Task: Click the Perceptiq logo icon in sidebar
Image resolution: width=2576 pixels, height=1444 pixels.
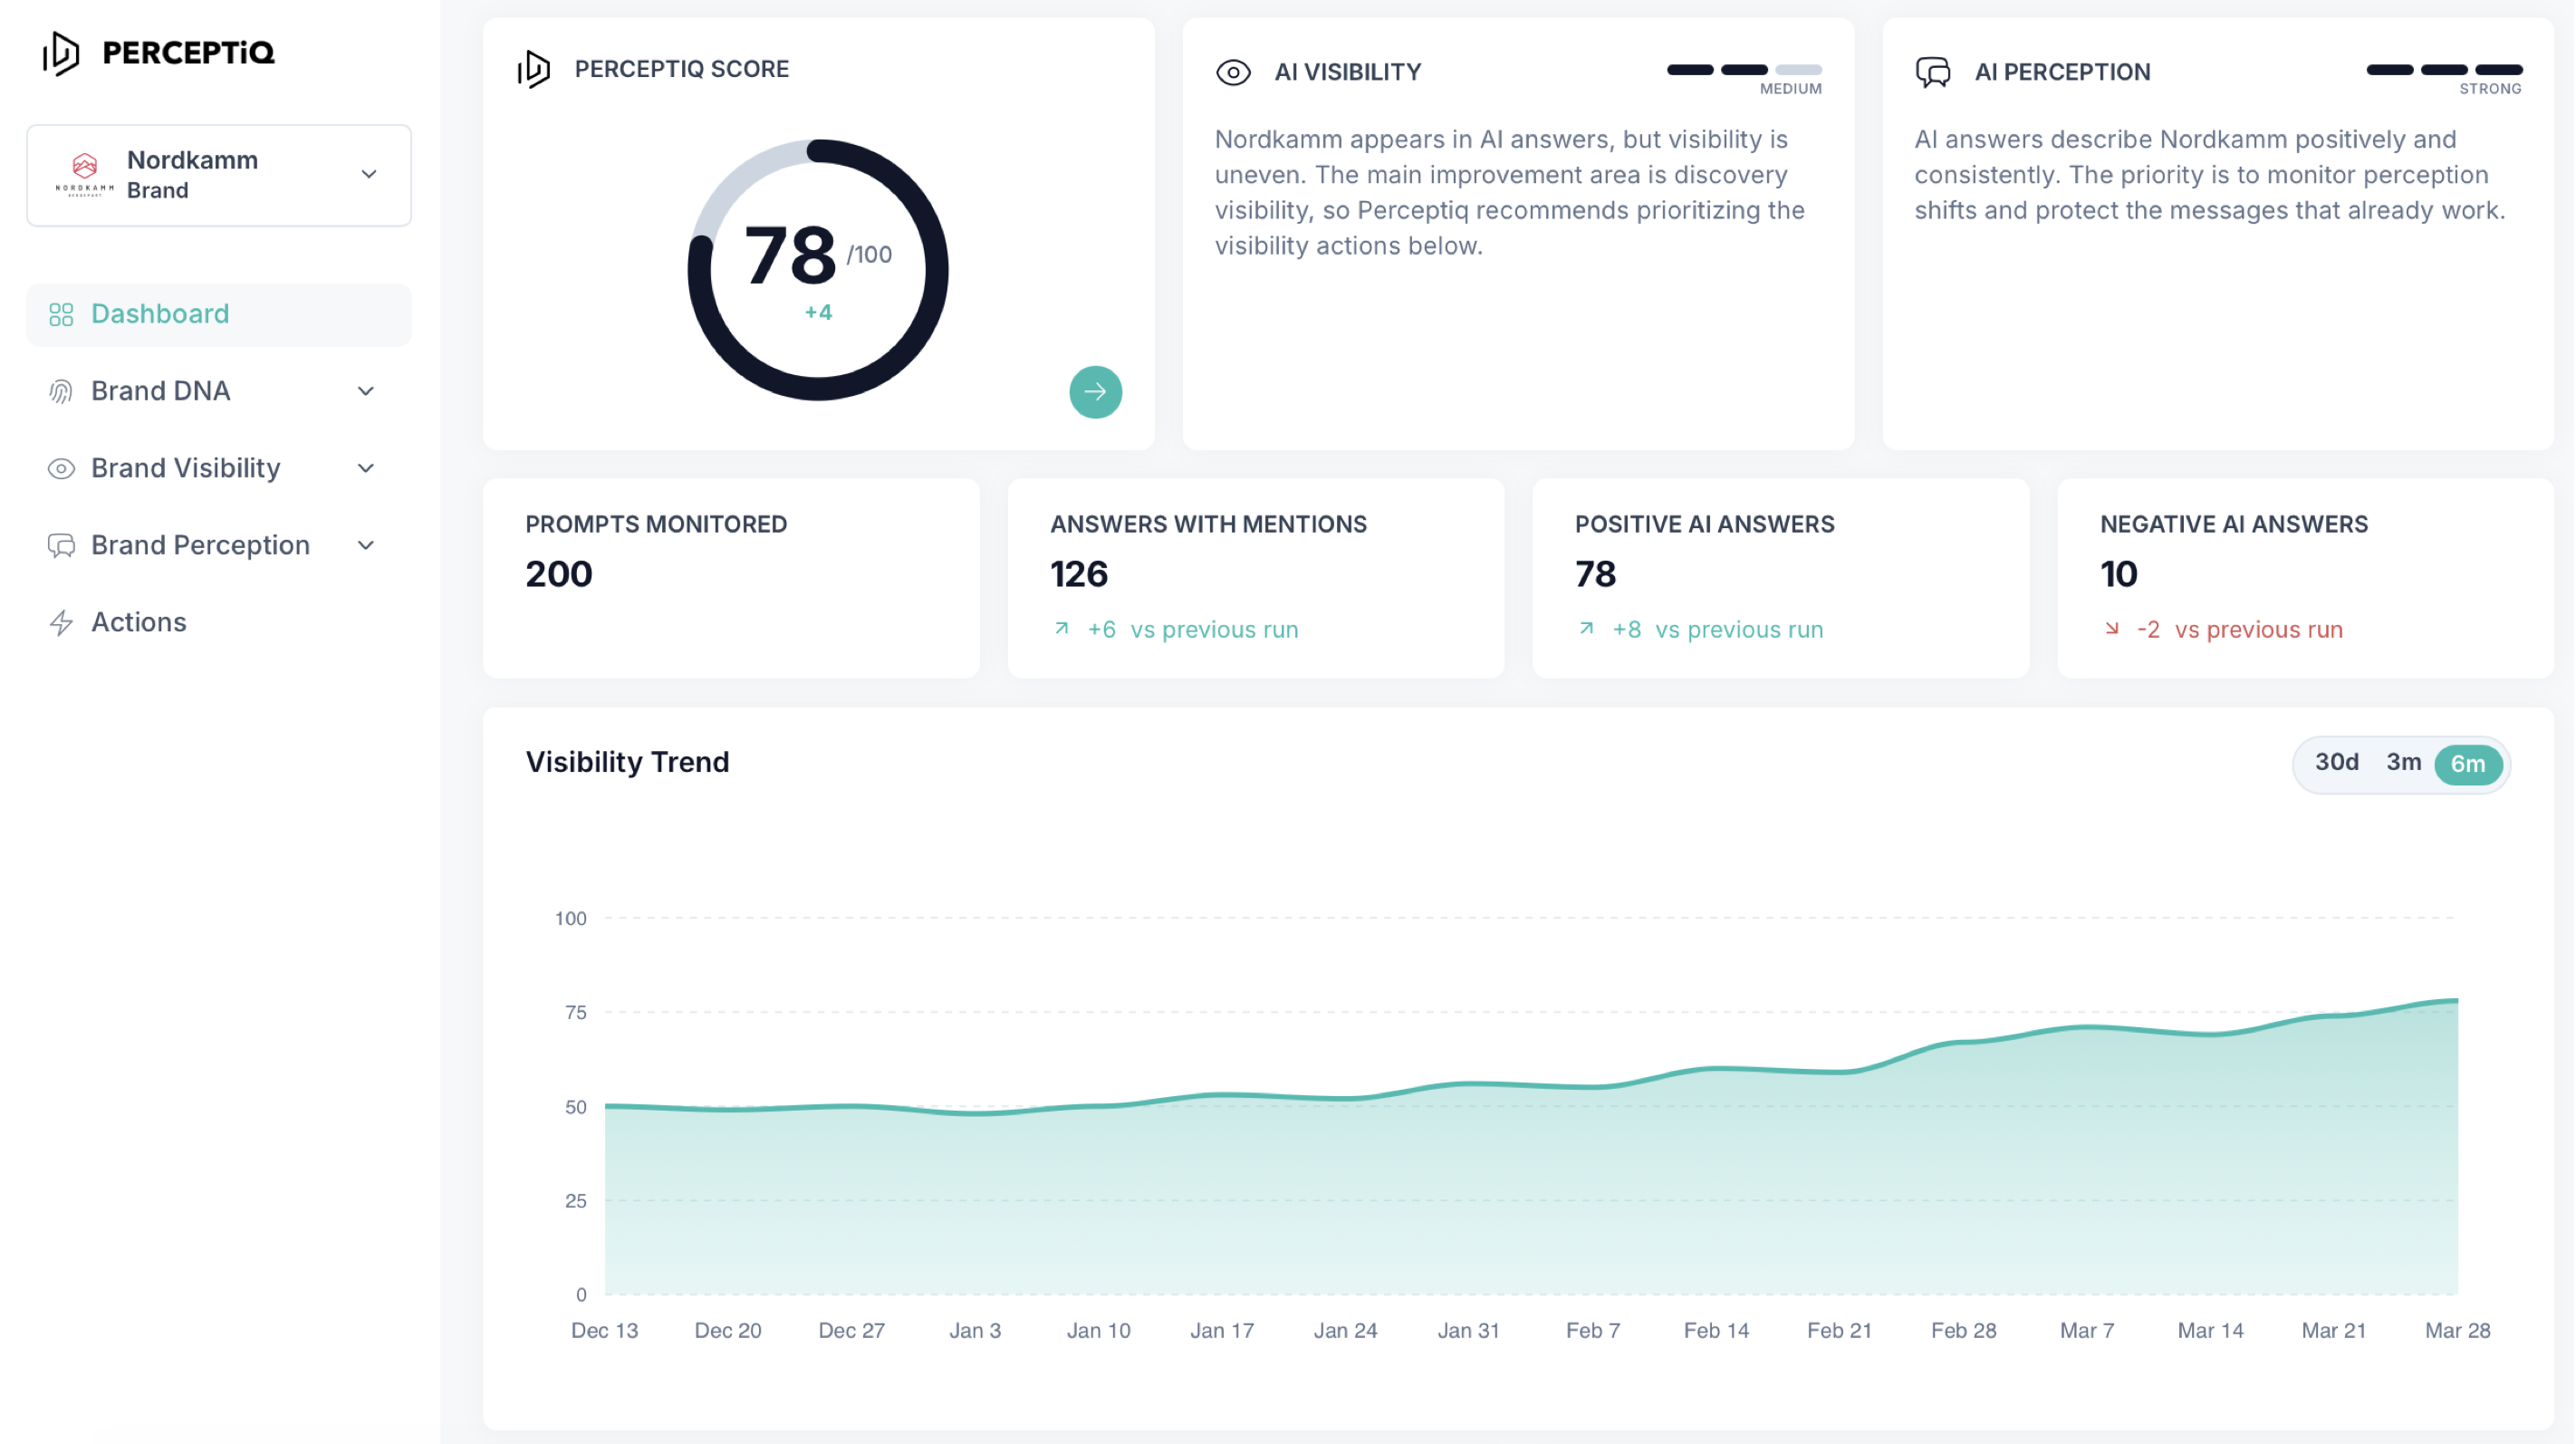Action: tap(61, 53)
